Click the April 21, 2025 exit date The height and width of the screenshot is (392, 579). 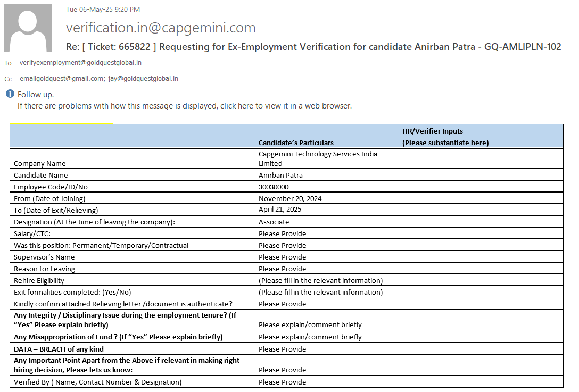point(280,209)
